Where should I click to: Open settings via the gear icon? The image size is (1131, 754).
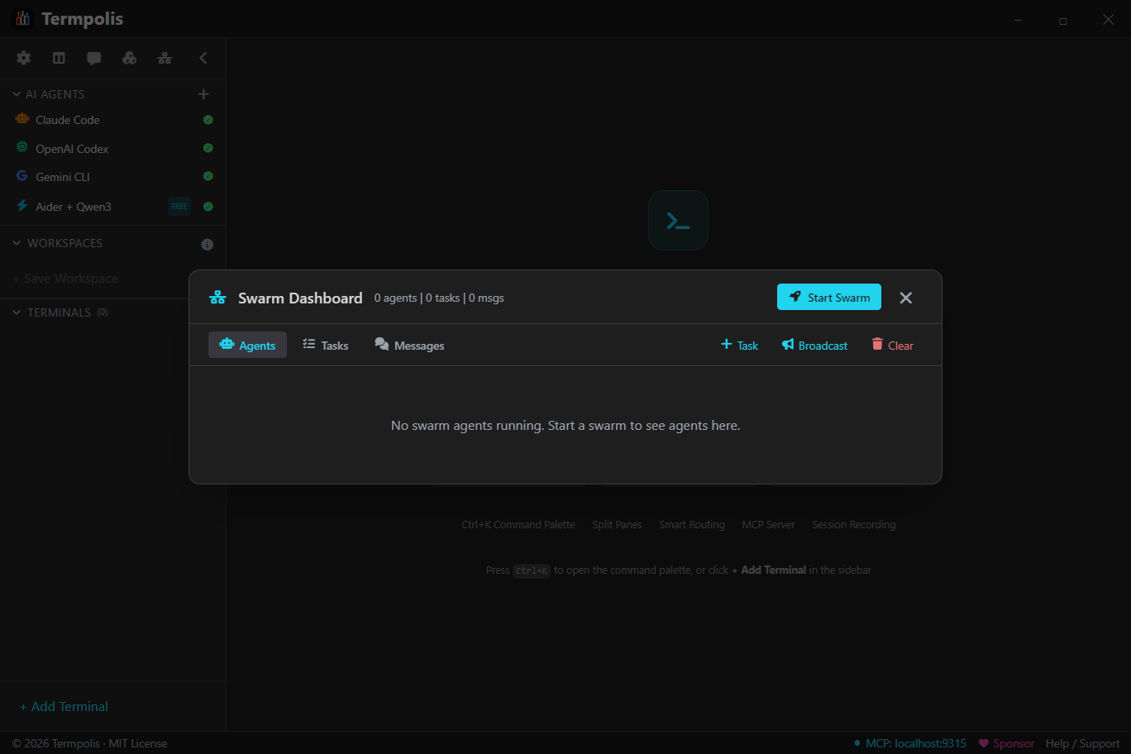pyautogui.click(x=23, y=58)
